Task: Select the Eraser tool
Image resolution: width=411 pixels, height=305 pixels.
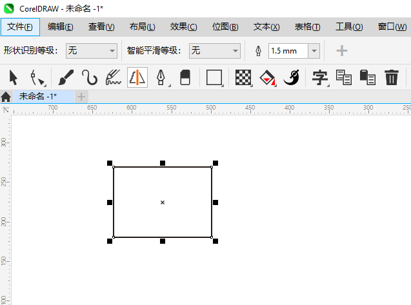Action: (x=185, y=77)
